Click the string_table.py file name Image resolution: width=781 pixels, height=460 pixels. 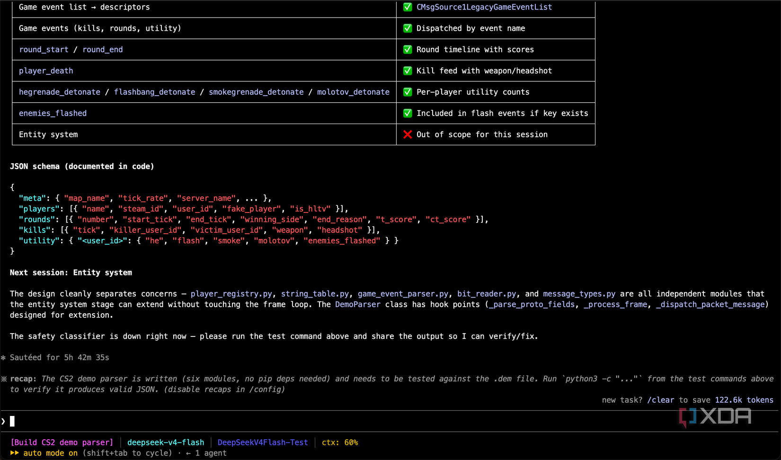315,294
